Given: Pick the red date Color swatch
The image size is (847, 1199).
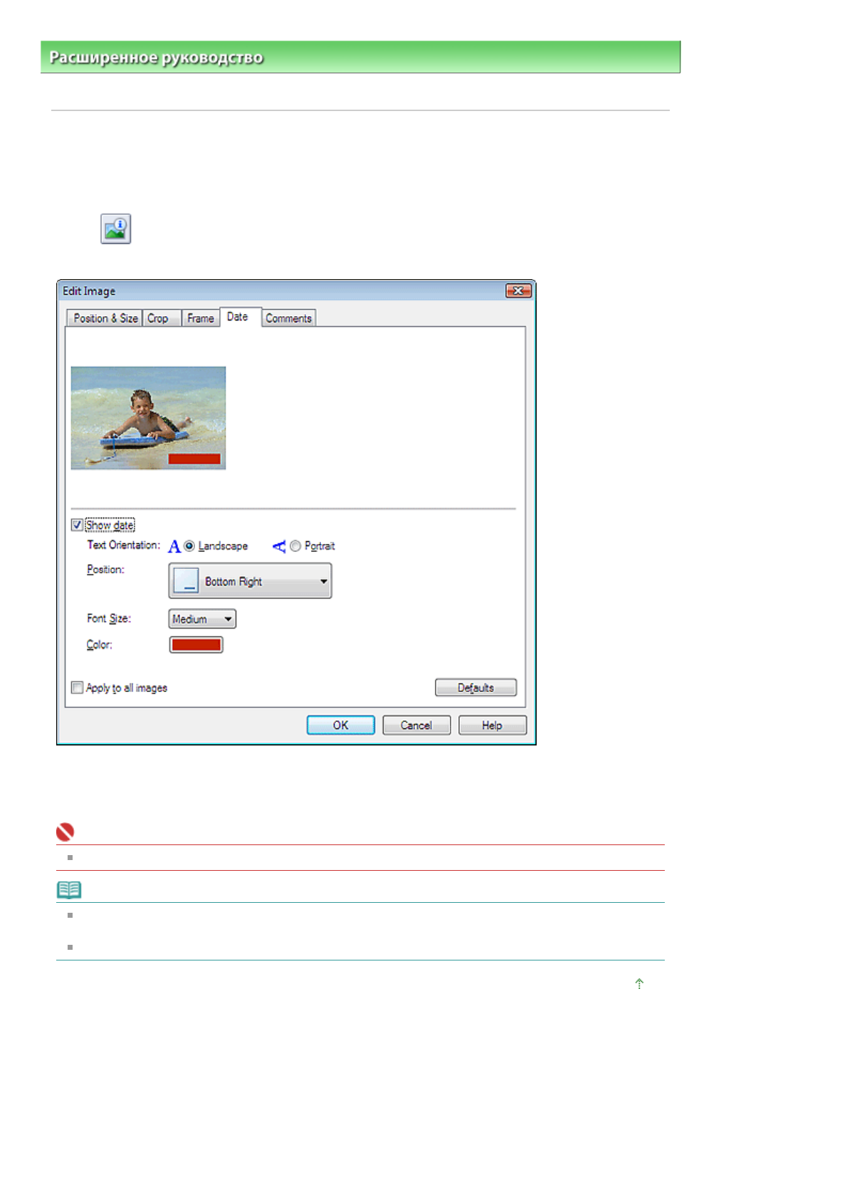Looking at the screenshot, I should (x=196, y=645).
